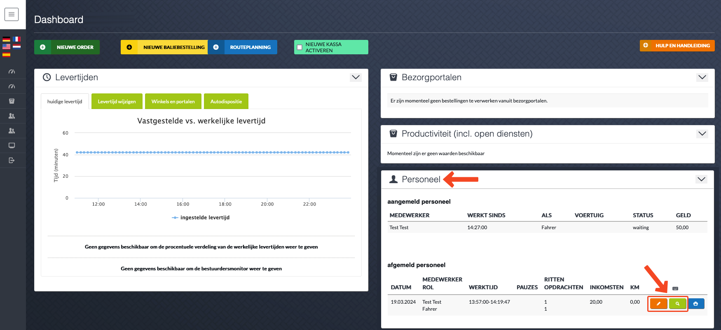Click the plus icon on Nieuwe Order
This screenshot has height=330, width=721.
tap(42, 47)
